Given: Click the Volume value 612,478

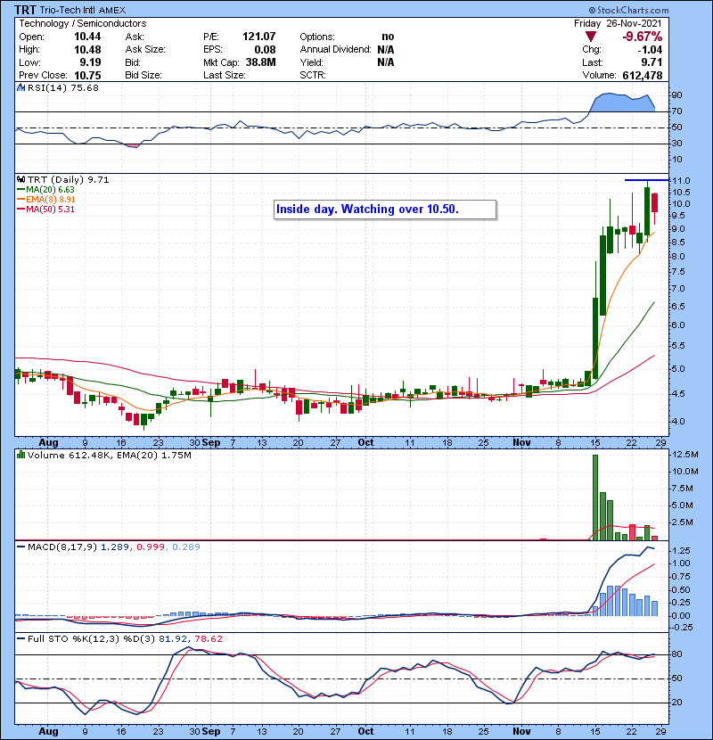Looking at the screenshot, I should [643, 76].
